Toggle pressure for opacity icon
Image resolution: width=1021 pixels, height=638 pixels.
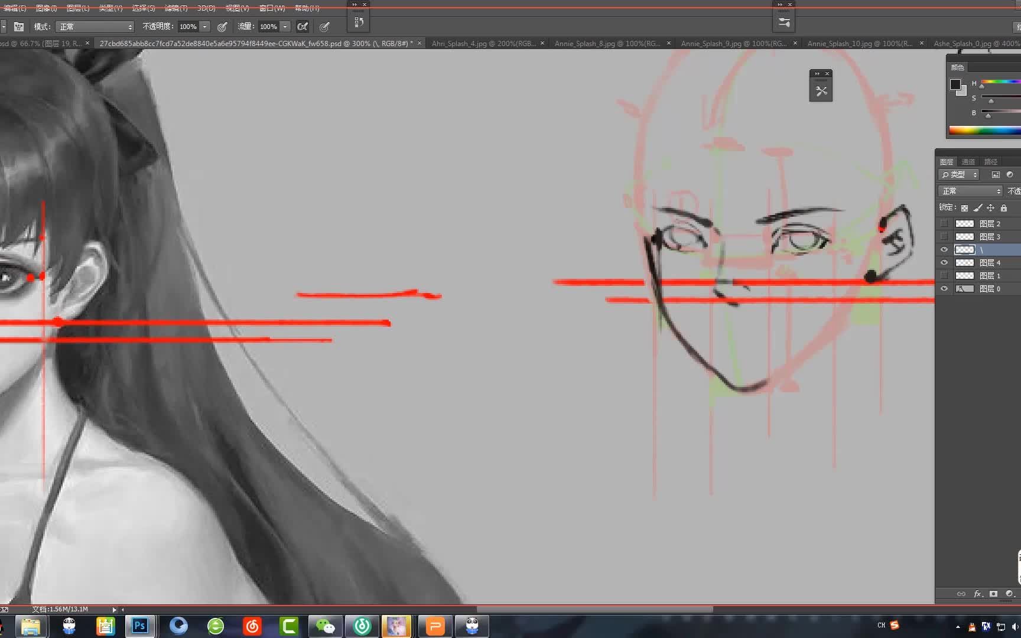coord(222,27)
